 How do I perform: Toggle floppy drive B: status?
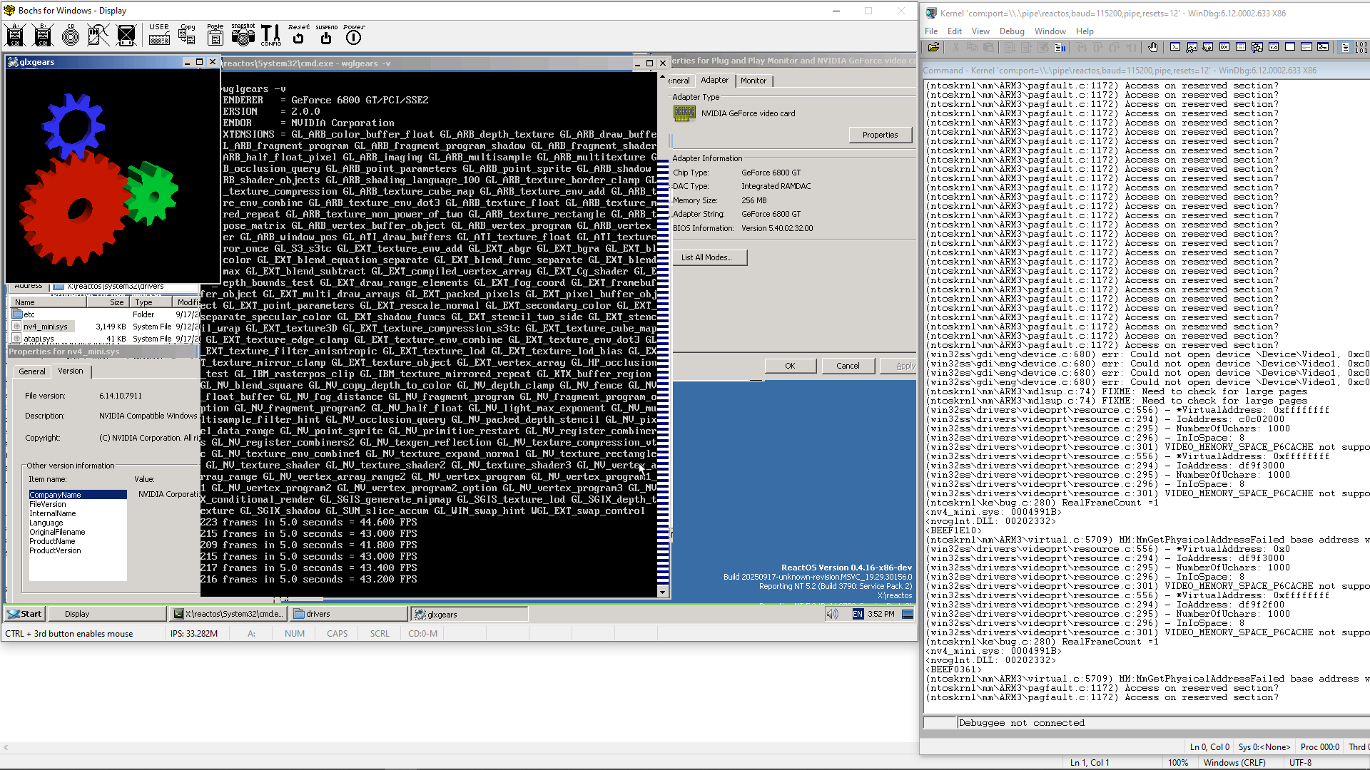click(43, 35)
